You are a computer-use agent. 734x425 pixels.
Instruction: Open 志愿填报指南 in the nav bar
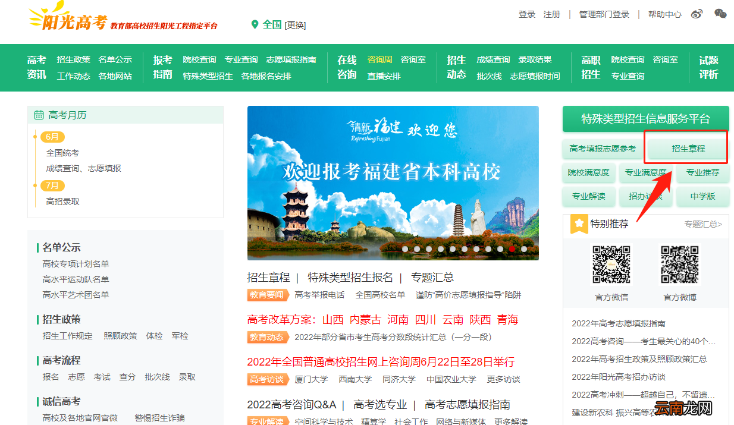[291, 59]
